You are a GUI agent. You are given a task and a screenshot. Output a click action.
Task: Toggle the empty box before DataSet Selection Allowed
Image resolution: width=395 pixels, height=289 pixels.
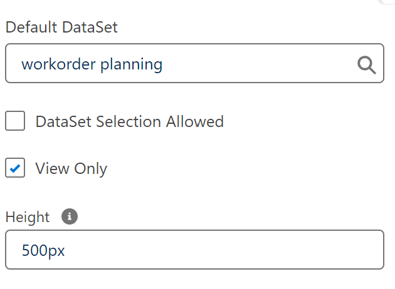[15, 121]
